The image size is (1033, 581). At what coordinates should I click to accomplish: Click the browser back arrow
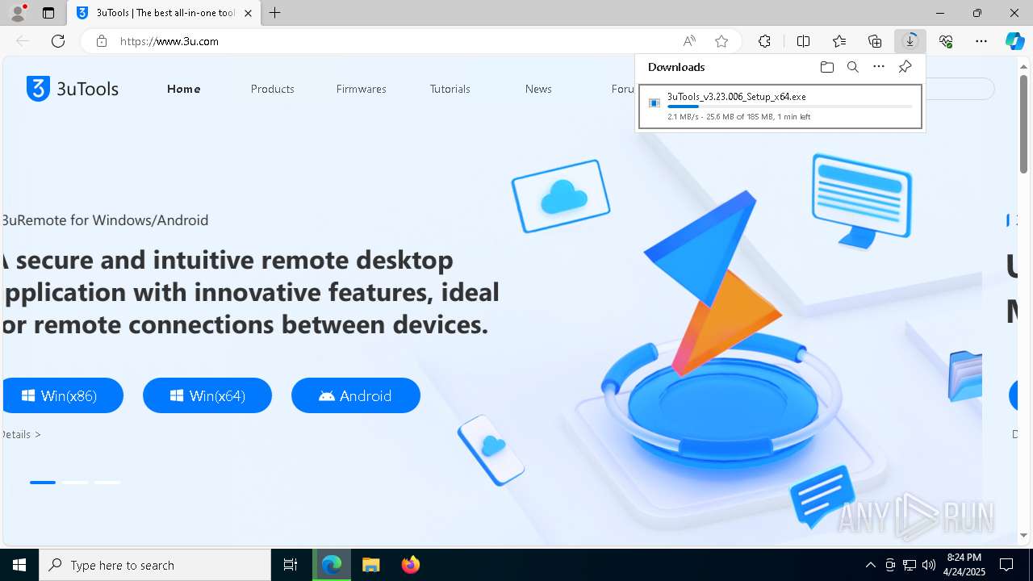coord(23,41)
